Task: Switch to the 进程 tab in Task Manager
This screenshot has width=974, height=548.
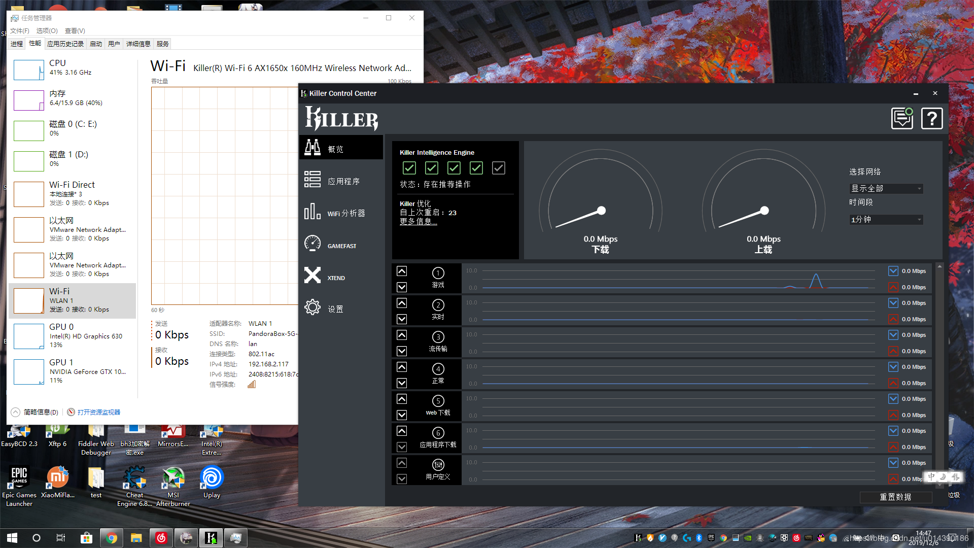Action: pyautogui.click(x=16, y=44)
